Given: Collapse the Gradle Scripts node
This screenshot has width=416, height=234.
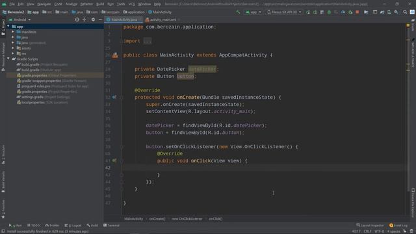Looking at the screenshot, I should coord(8,59).
